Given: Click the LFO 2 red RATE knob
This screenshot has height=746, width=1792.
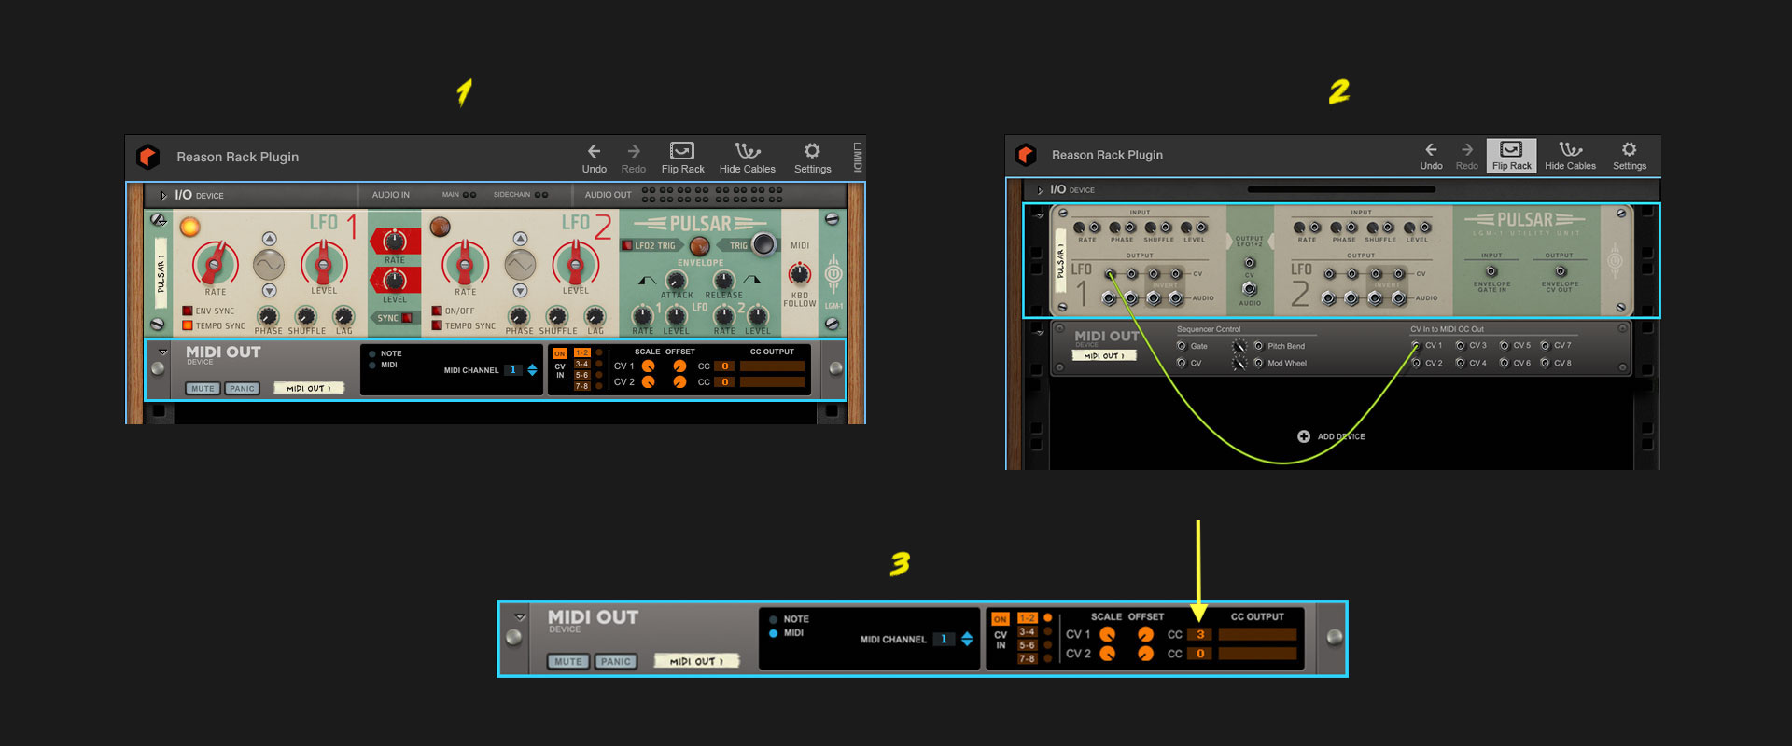Looking at the screenshot, I should (465, 264).
